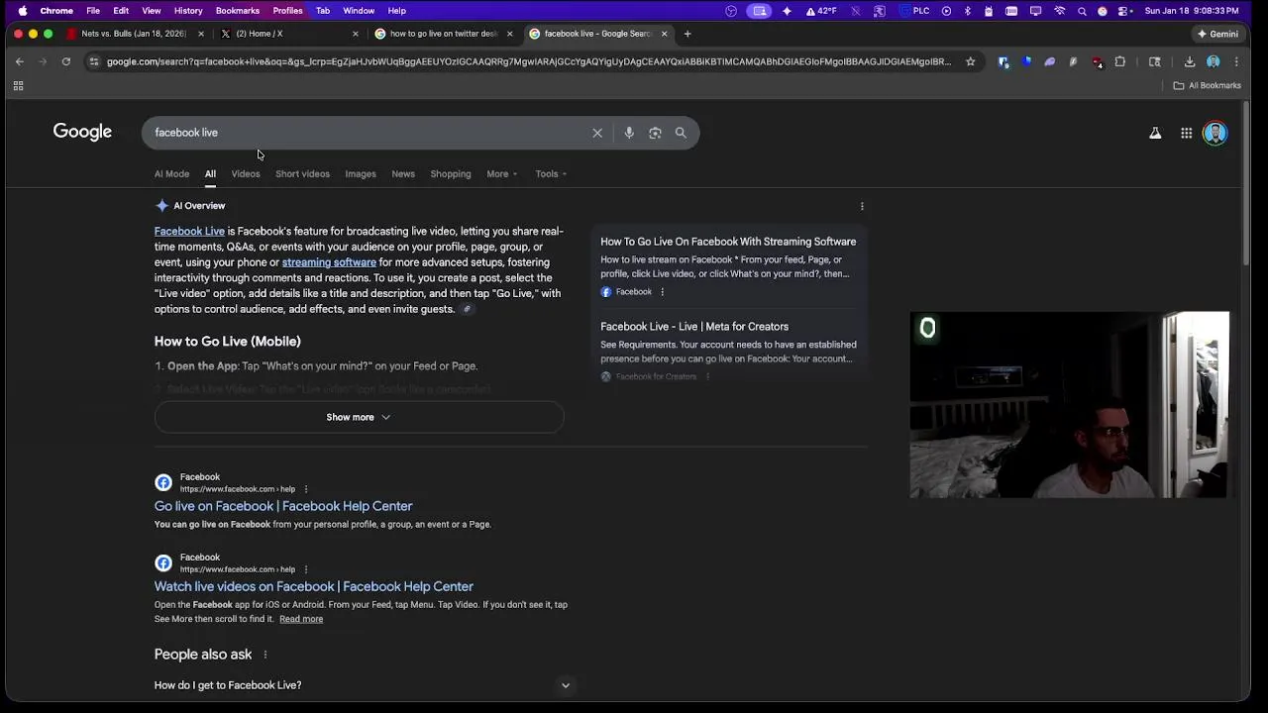Open Chrome extensions puzzle icon
This screenshot has width=1268, height=713.
pyautogui.click(x=1120, y=61)
